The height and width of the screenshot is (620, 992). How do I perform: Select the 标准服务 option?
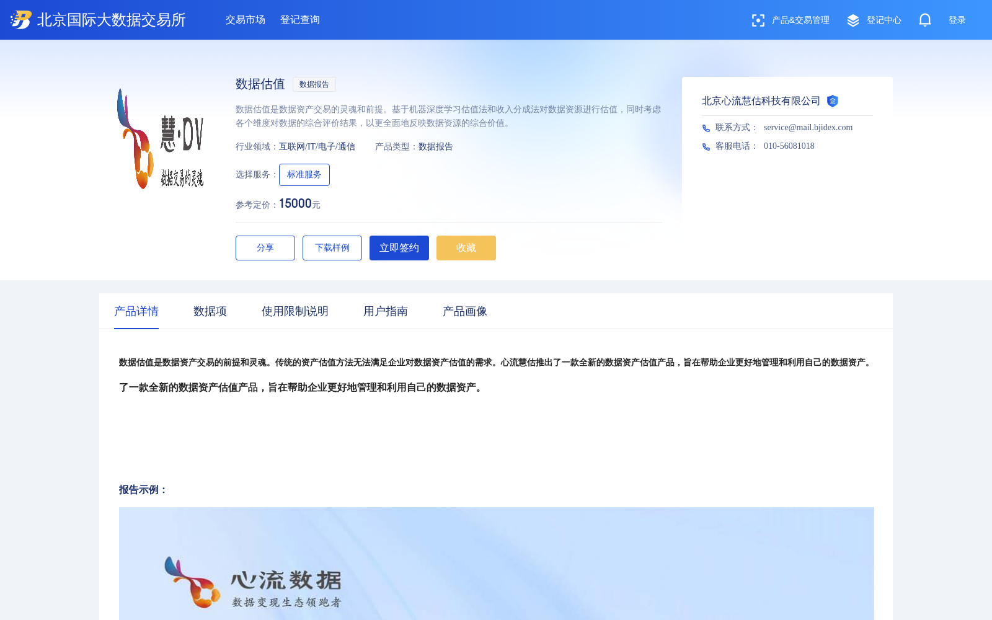(304, 175)
